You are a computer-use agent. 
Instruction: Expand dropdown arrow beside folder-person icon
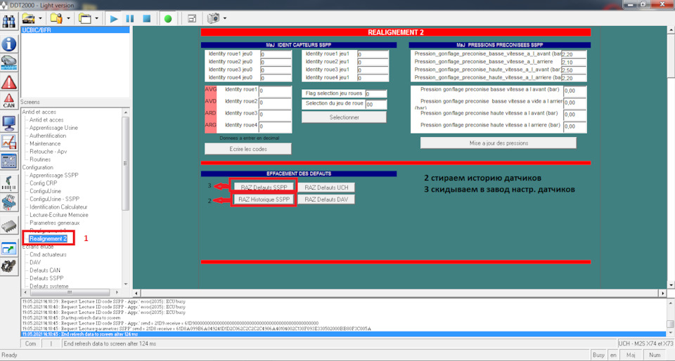69,19
